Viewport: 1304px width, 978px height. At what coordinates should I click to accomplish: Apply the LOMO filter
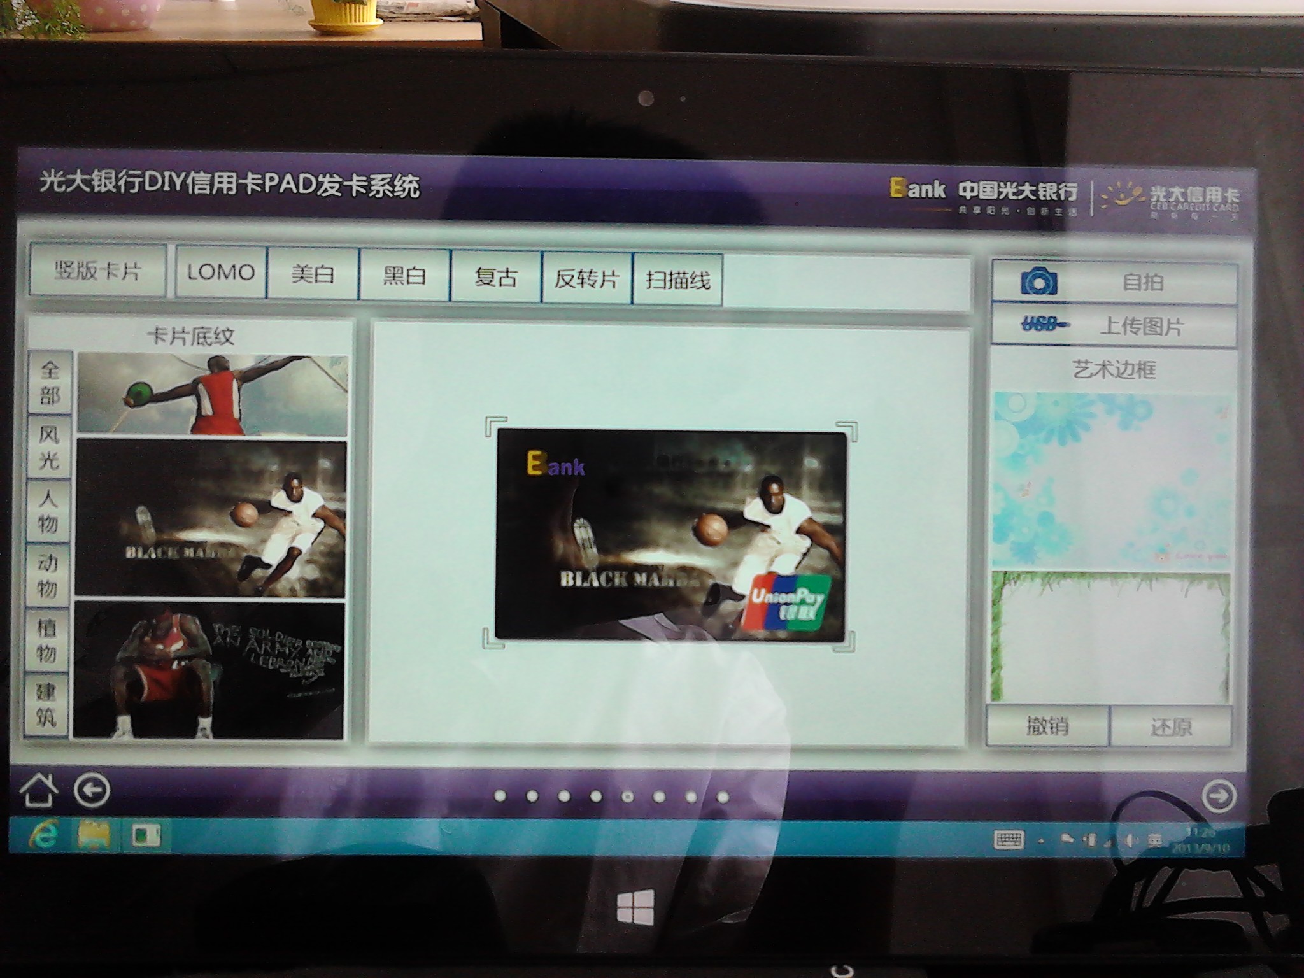[220, 273]
